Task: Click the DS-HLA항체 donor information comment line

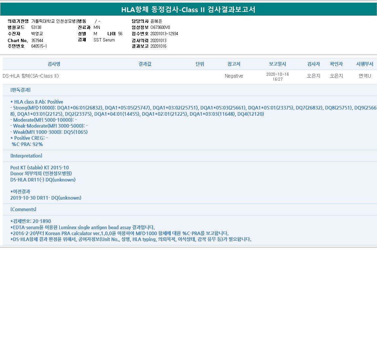Action: [x=131, y=239]
